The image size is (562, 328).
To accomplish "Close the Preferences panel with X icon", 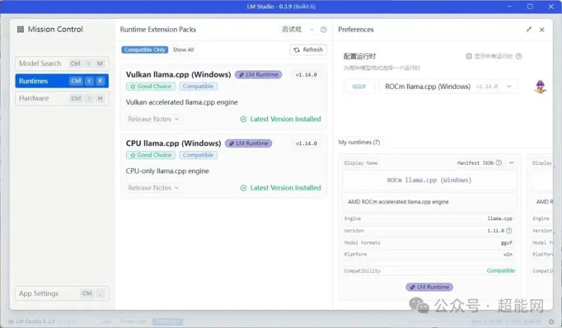I will 542,29.
